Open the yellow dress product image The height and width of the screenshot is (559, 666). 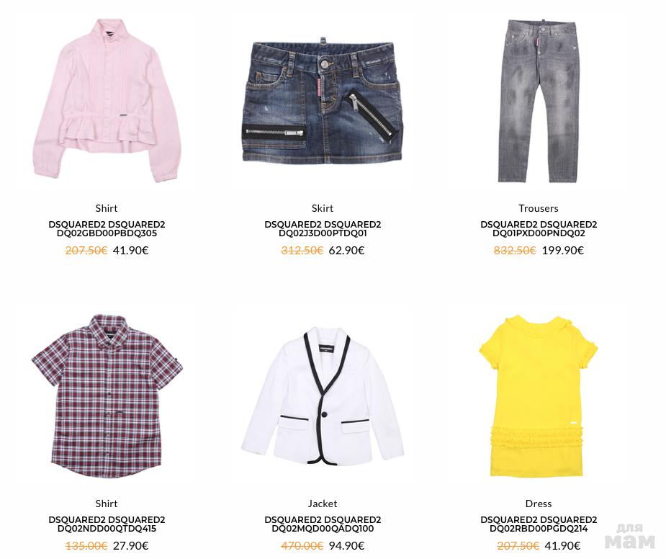tap(539, 395)
